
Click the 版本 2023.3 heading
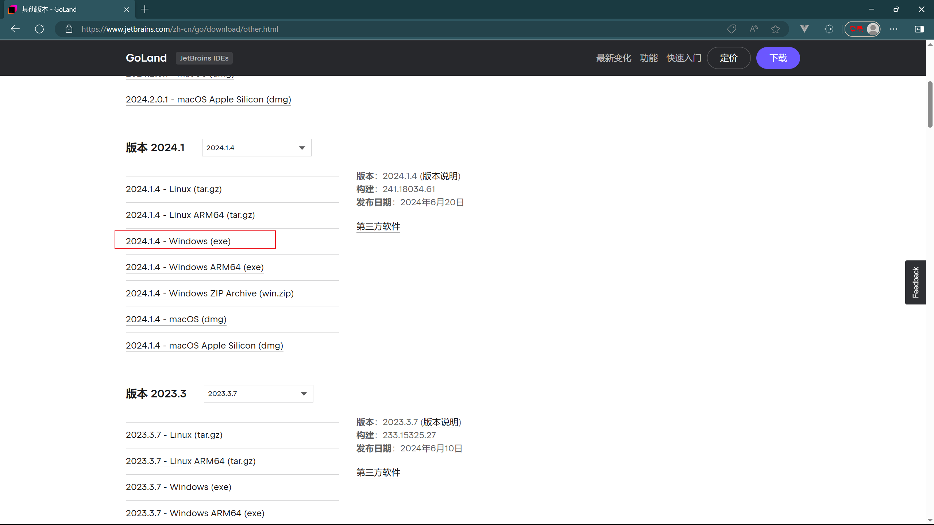pyautogui.click(x=156, y=394)
